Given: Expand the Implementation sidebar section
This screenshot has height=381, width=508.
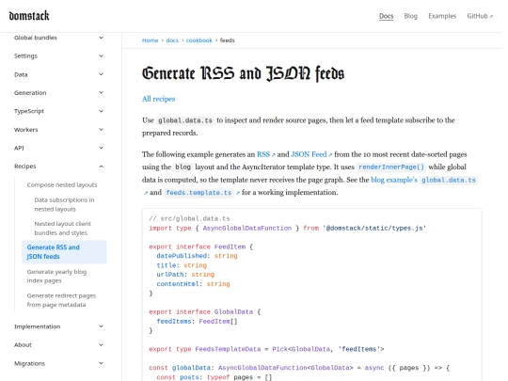Looking at the screenshot, I should coord(58,326).
